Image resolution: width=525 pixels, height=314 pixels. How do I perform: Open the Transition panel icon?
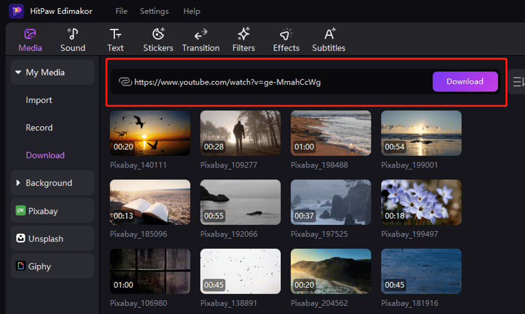tap(201, 35)
